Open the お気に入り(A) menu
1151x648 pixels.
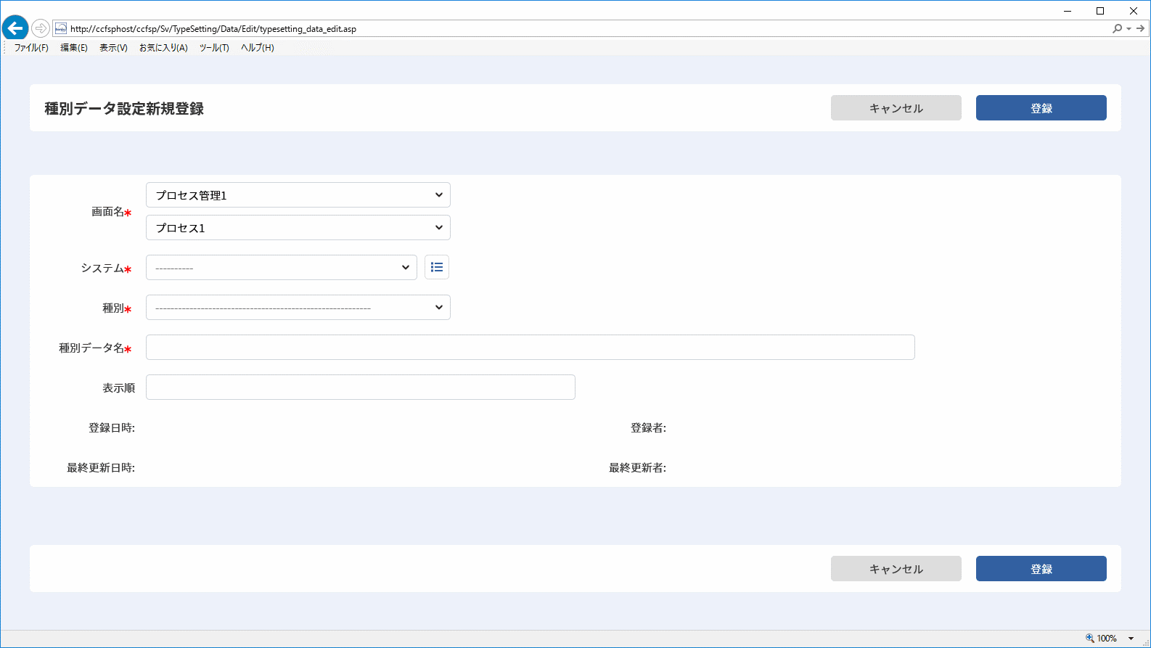[x=163, y=48]
